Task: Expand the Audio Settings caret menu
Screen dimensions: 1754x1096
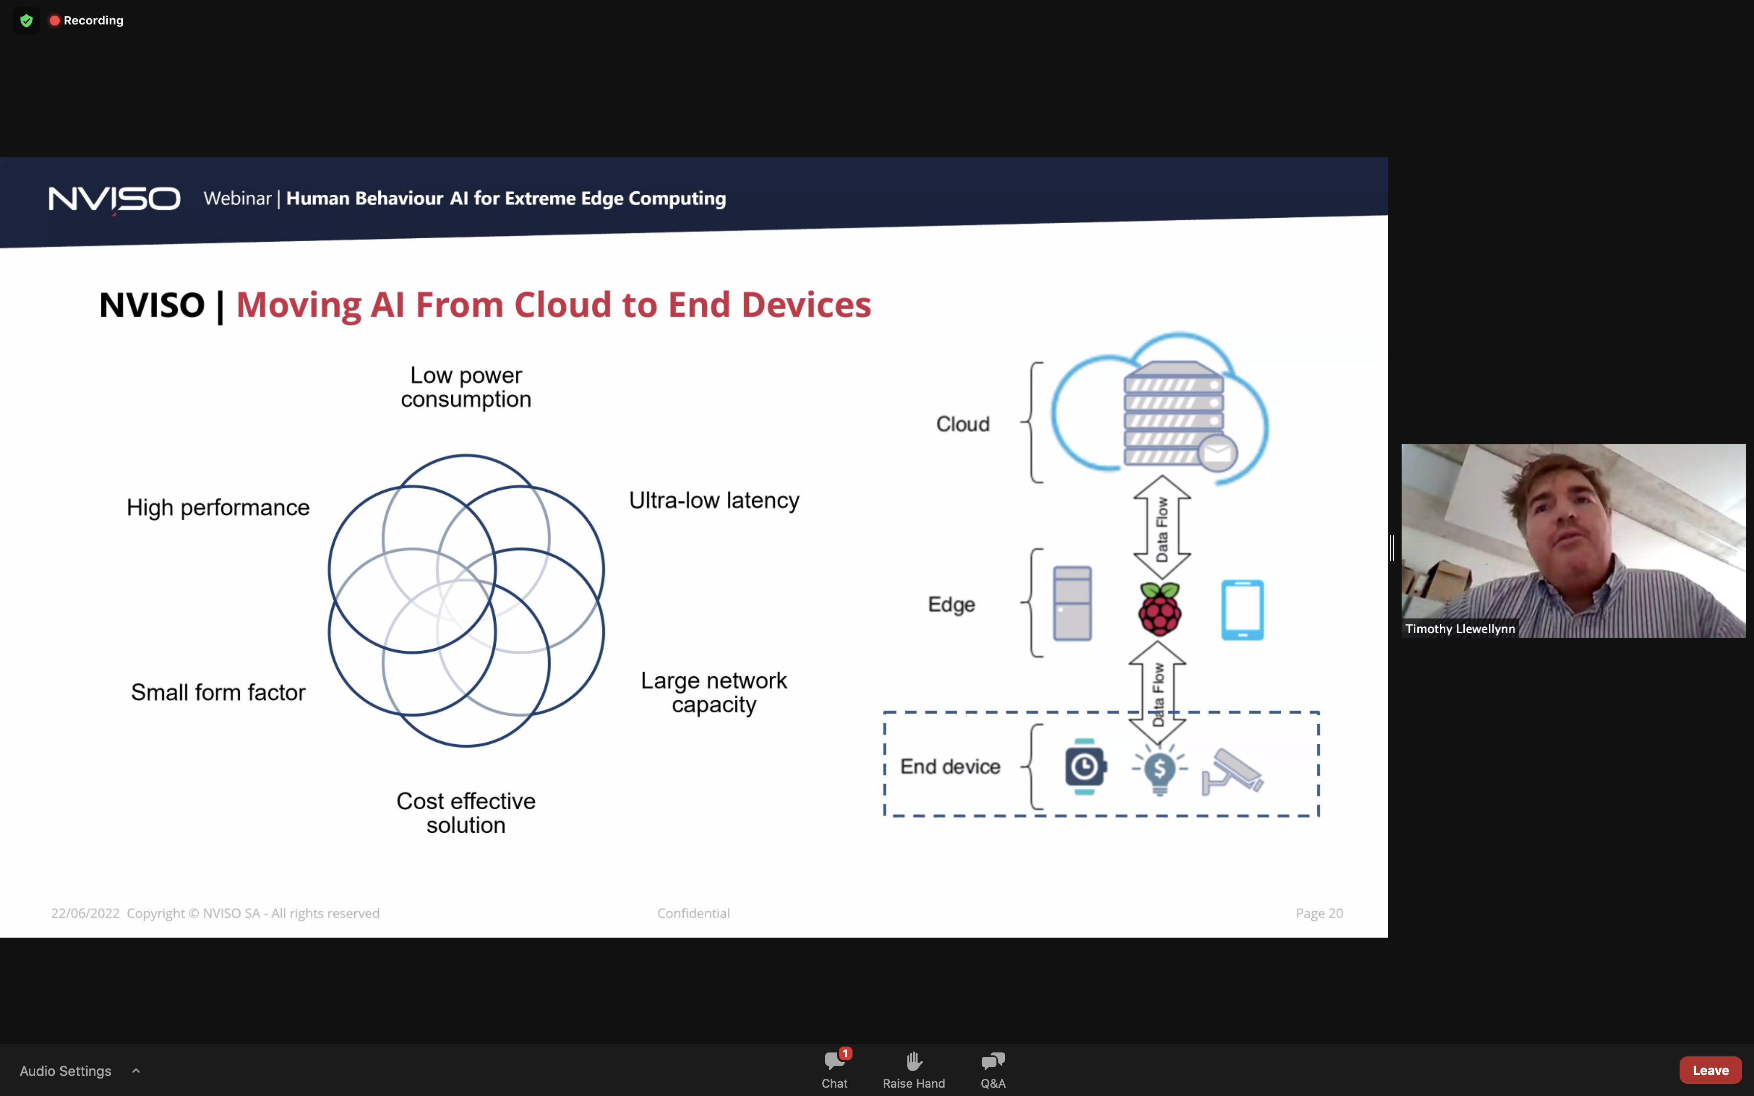Action: [136, 1071]
